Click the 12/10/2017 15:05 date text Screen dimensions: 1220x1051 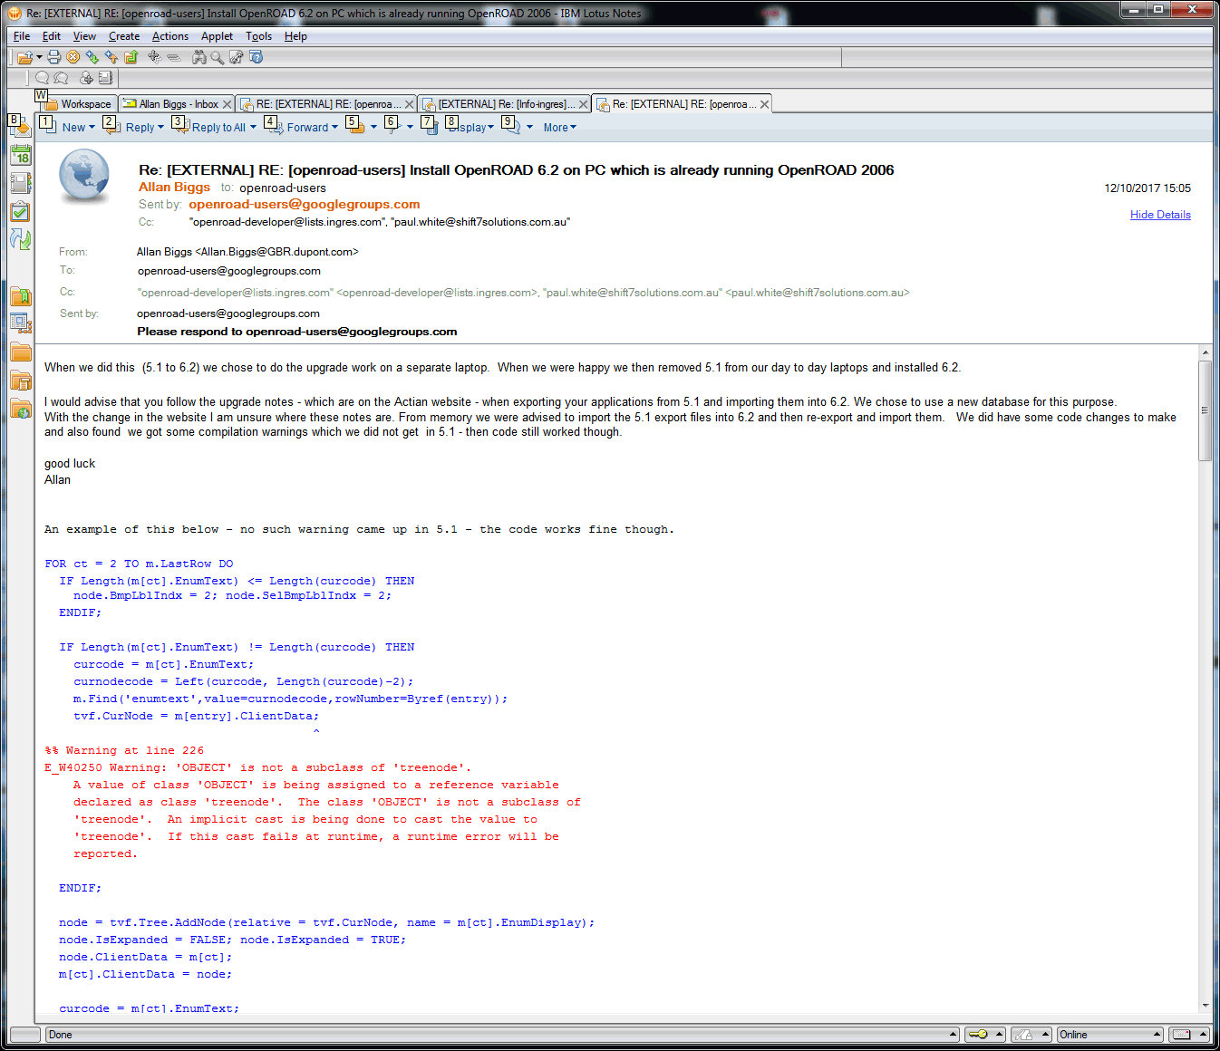pyautogui.click(x=1147, y=188)
